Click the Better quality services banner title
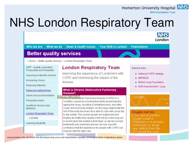This screenshot has width=193, height=145. pos(54,54)
